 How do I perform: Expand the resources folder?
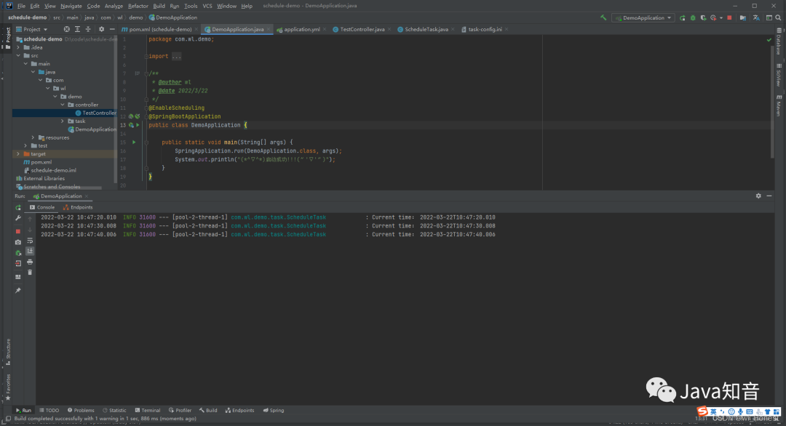click(x=33, y=137)
